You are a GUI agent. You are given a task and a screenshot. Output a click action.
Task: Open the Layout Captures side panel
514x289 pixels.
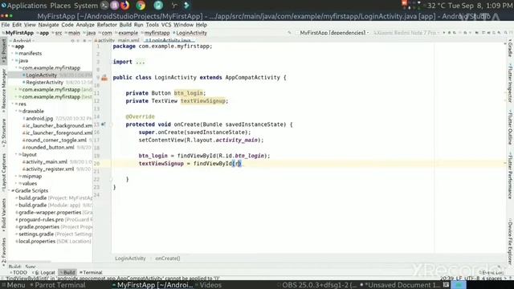(3, 172)
